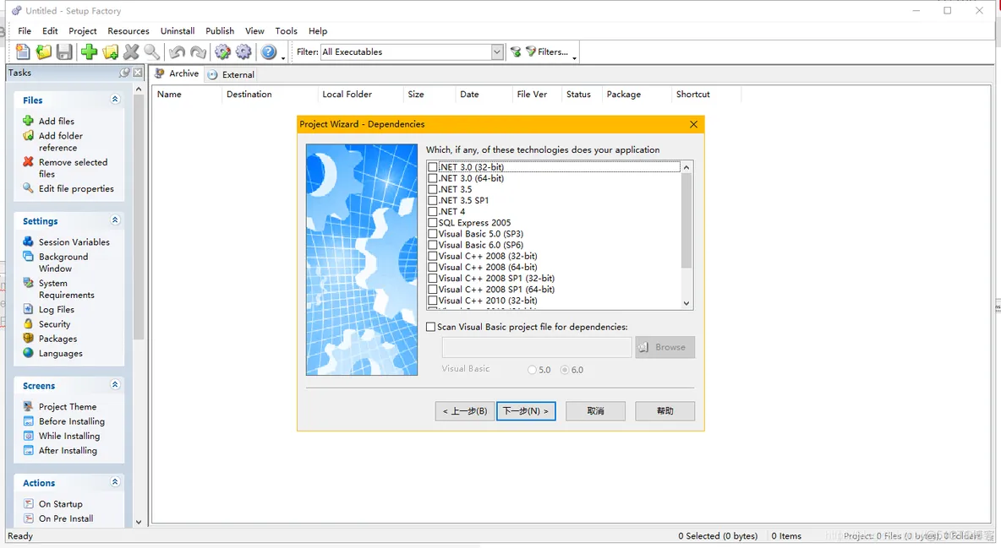Screen dimensions: 1001x548
Task: Click 帮助 help button
Action: (665, 411)
